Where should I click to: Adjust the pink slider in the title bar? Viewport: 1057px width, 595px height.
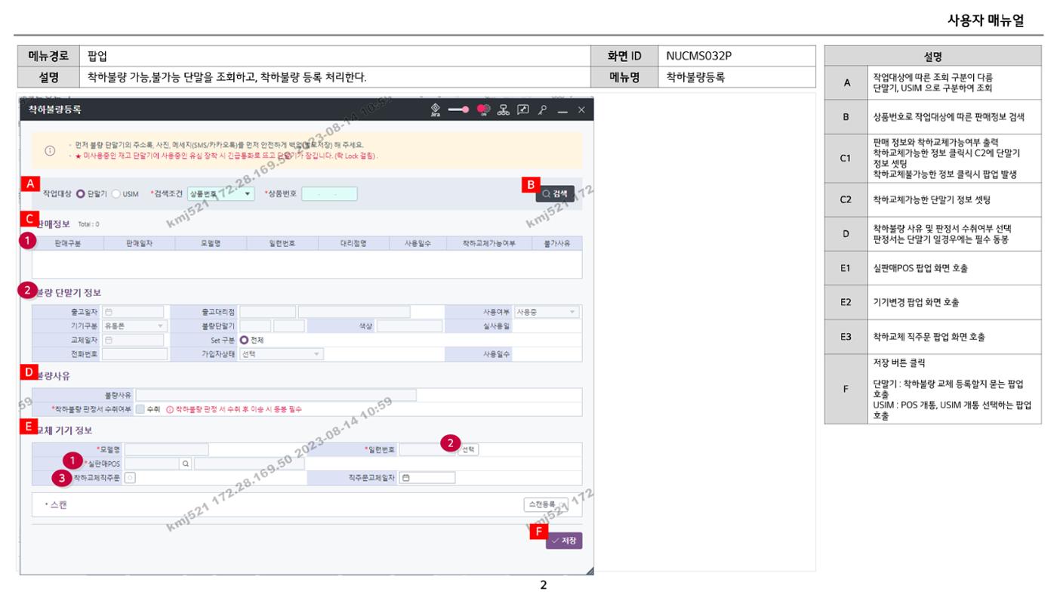point(458,110)
